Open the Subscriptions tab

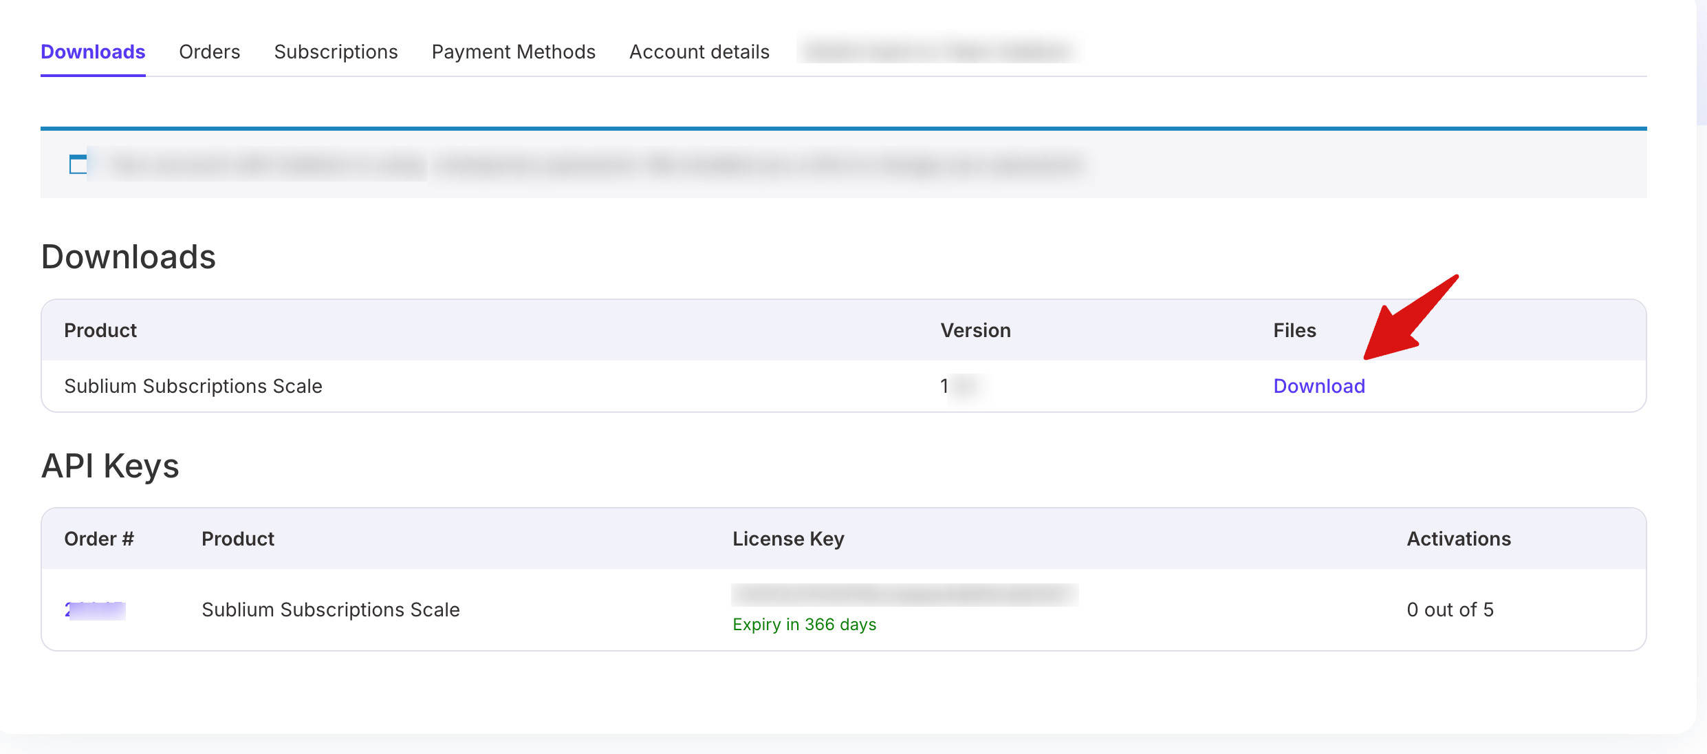click(336, 52)
